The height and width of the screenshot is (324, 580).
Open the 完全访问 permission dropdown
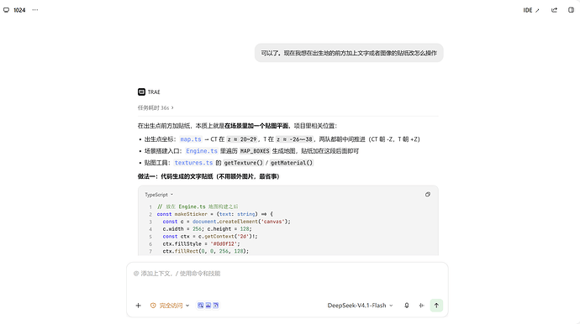click(x=170, y=306)
